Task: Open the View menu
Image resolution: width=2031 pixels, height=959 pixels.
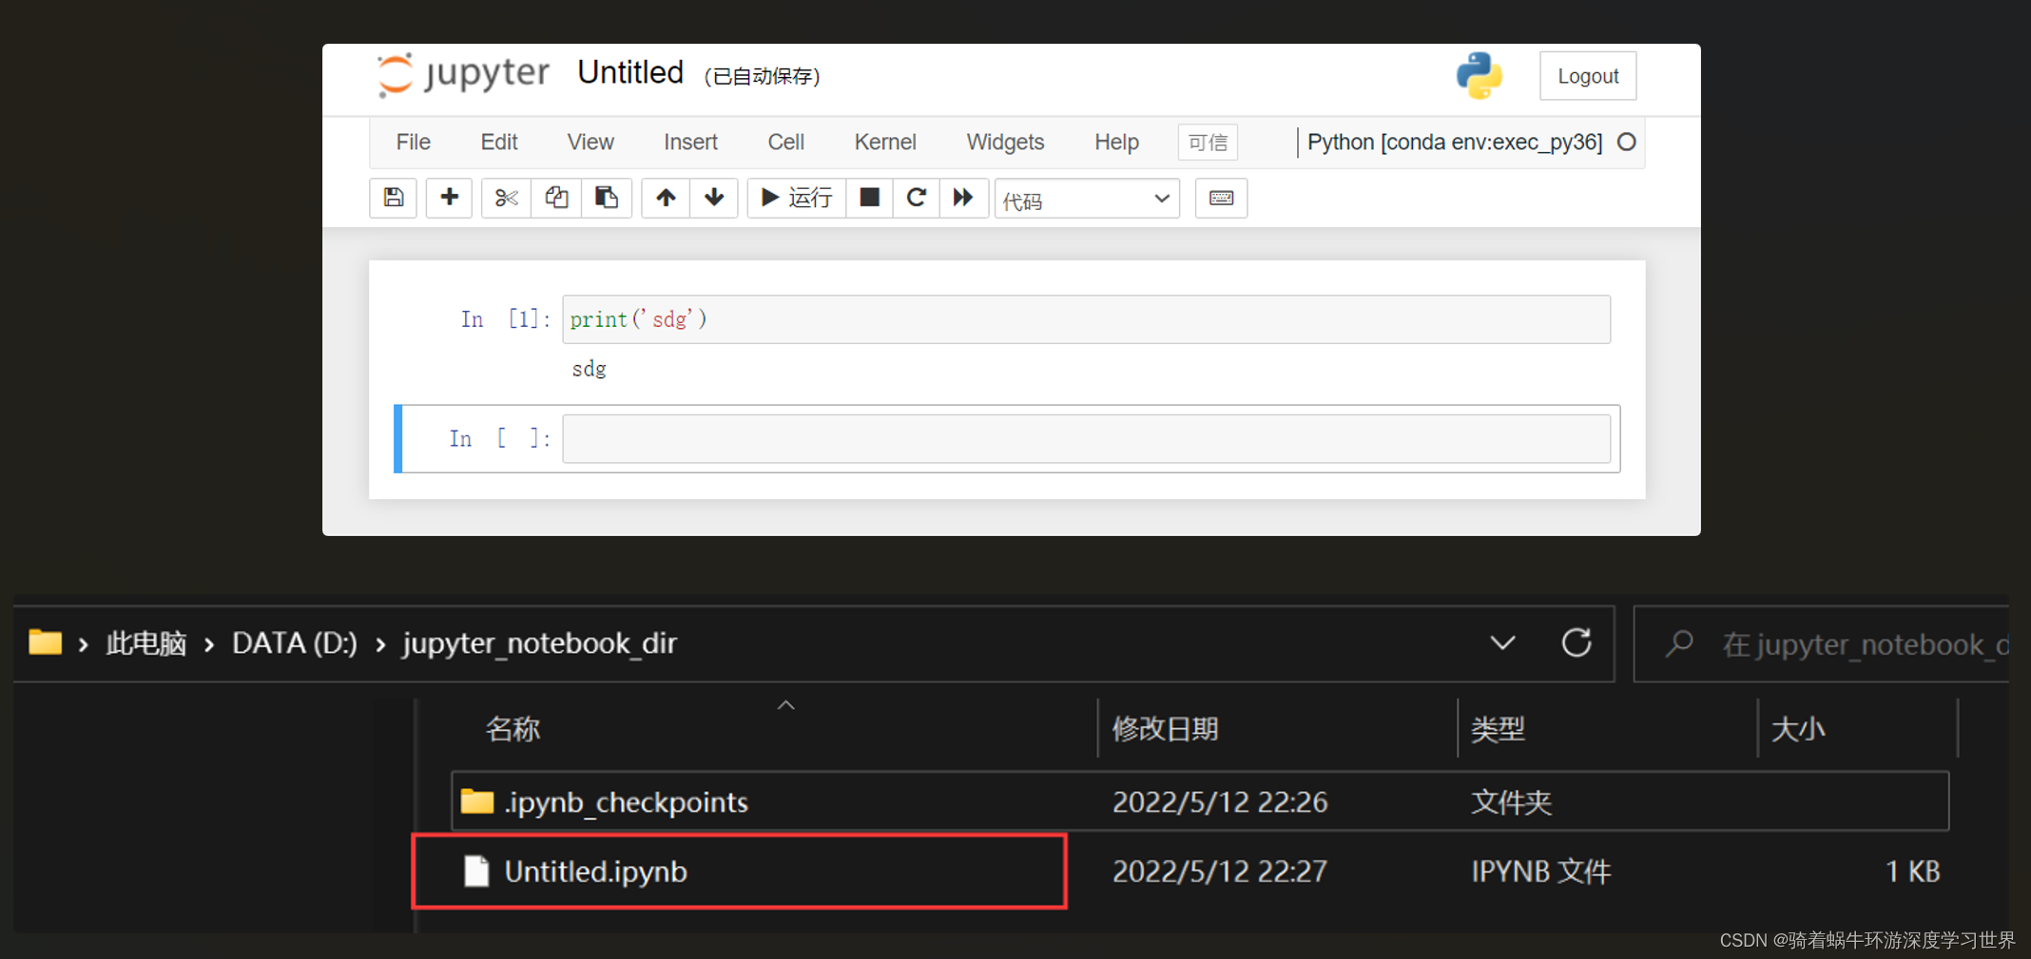Action: pyautogui.click(x=590, y=143)
